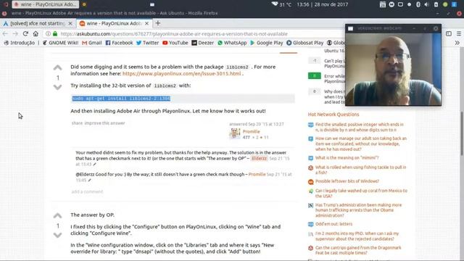The width and height of the screenshot is (464, 261).
Task: Open YouTube bookmark
Action: point(175,43)
